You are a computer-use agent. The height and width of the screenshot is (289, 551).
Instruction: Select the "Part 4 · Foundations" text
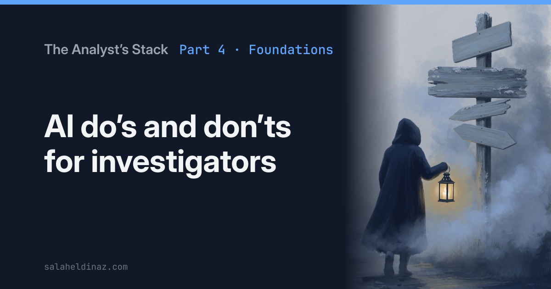tap(256, 50)
